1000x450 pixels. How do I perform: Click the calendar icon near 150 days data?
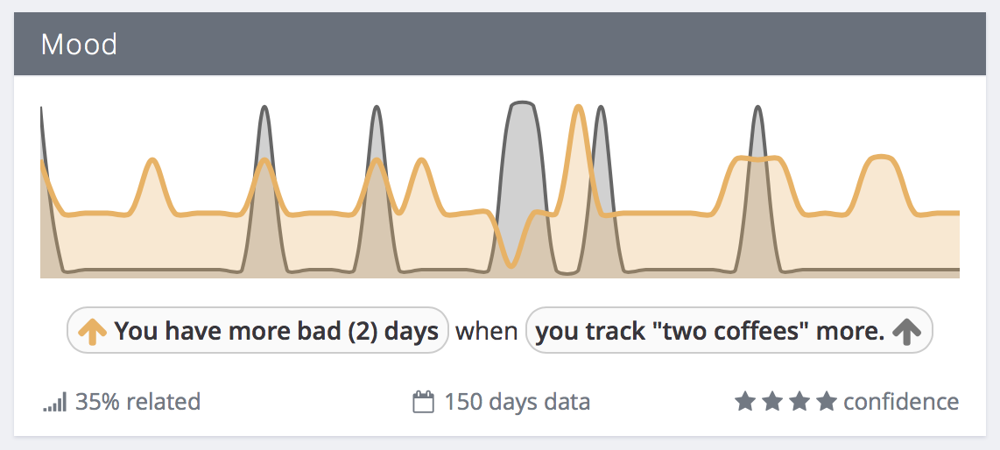424,402
